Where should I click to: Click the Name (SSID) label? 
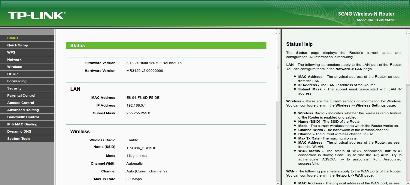105,147
